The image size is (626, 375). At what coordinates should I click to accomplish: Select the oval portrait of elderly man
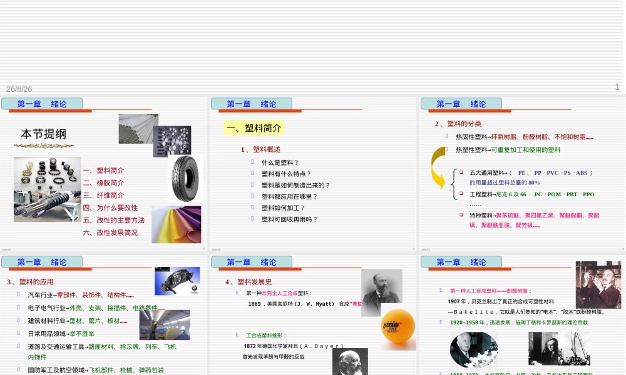(473, 349)
